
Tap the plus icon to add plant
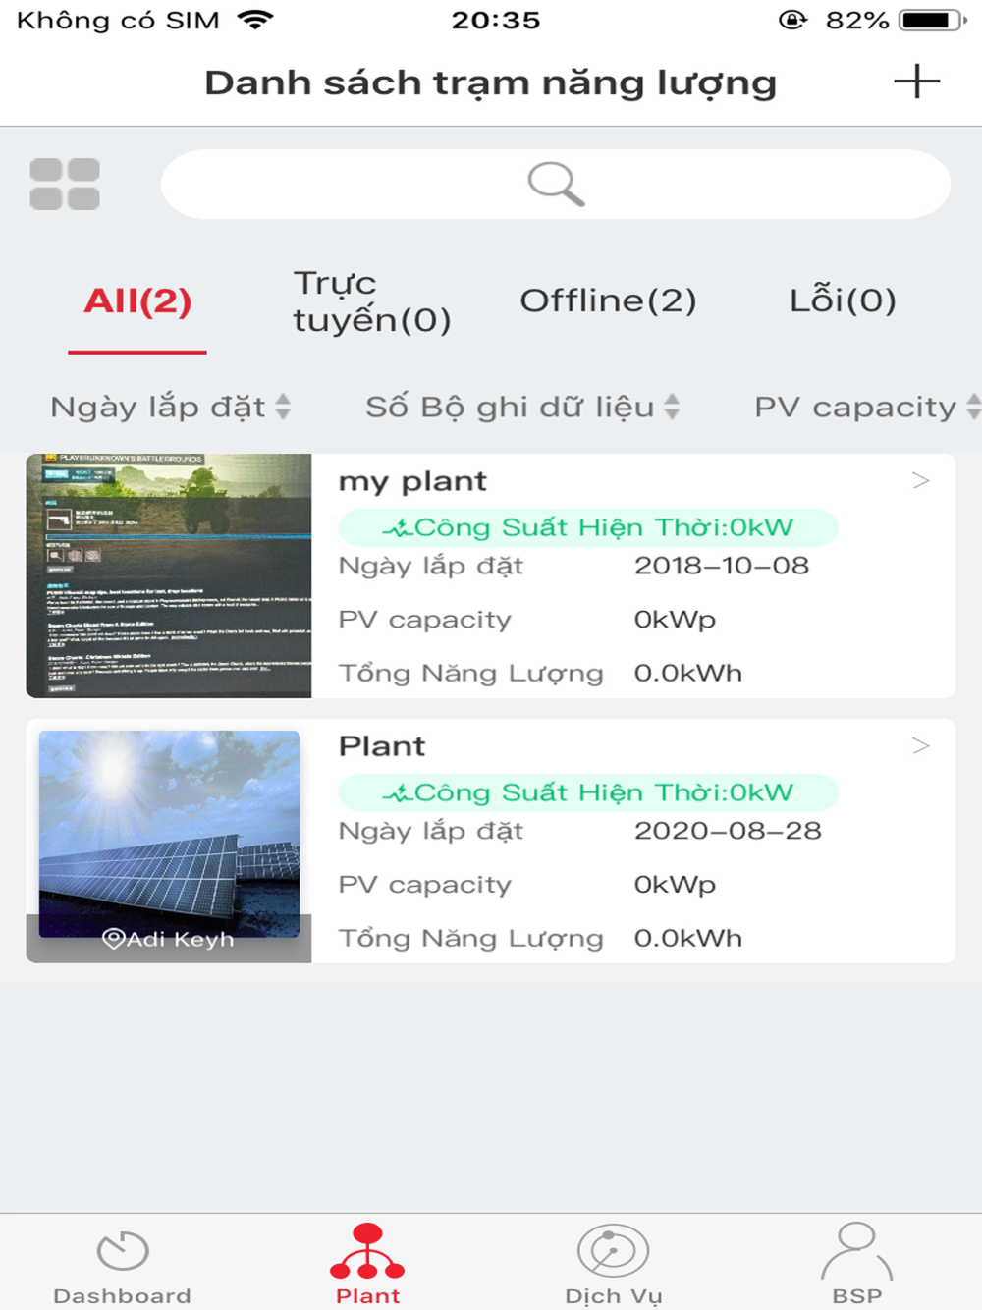point(917,82)
